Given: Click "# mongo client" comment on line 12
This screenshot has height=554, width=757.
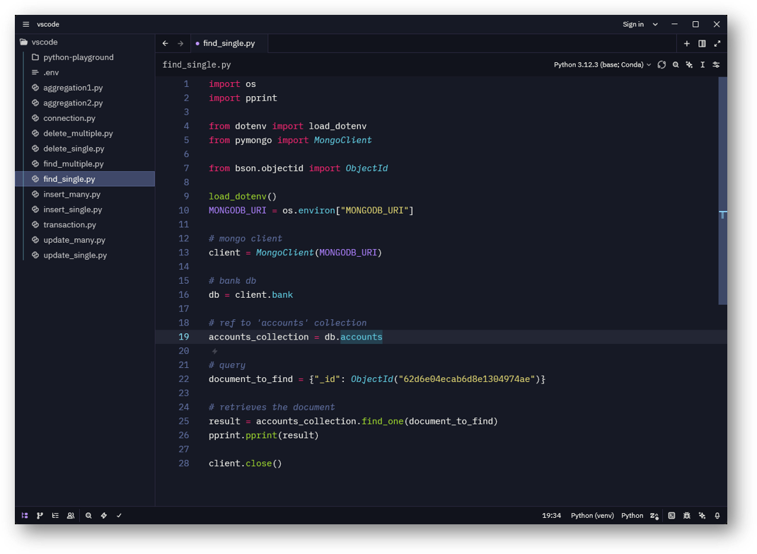Looking at the screenshot, I should 245,238.
